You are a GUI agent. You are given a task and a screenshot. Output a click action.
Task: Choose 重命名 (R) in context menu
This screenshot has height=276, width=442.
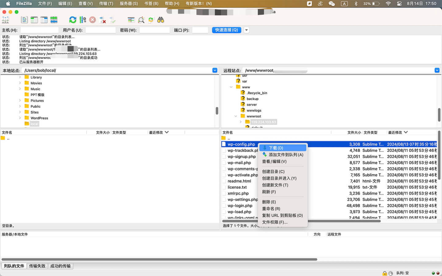[x=283, y=209]
